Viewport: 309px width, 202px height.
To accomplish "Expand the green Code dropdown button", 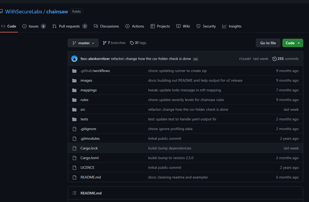I will click(292, 43).
